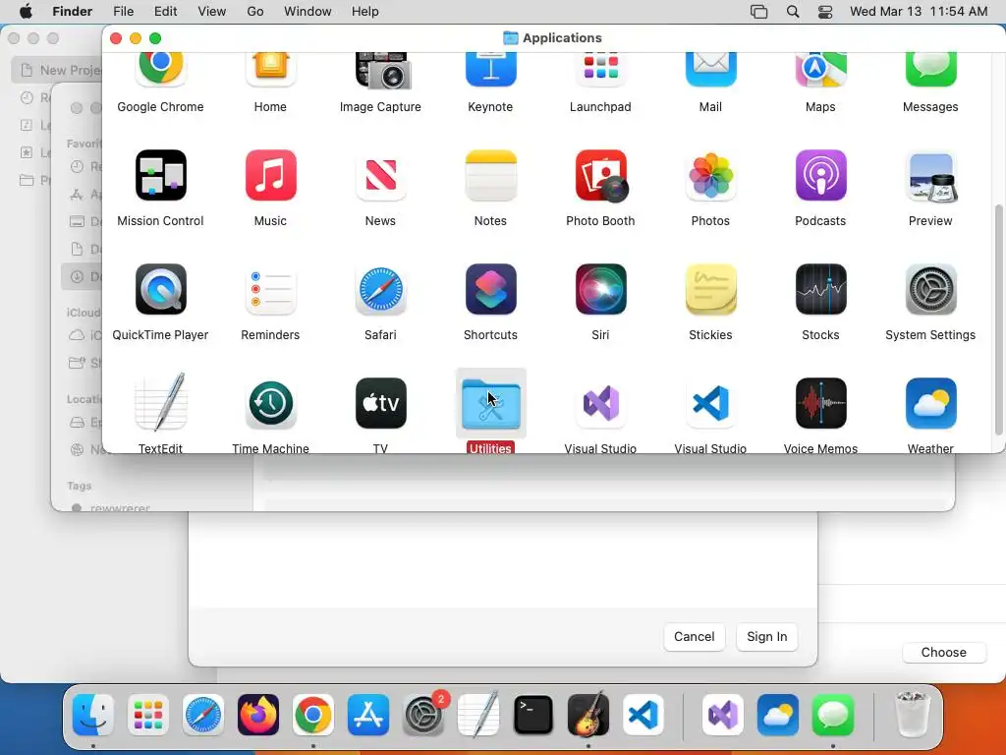The height and width of the screenshot is (755, 1006).
Task: Open the File menu
Action: coord(123,12)
